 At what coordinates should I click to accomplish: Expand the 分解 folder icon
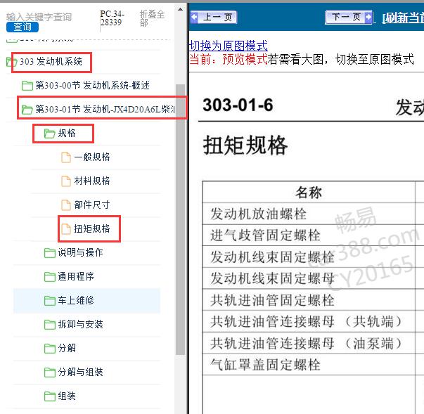[x=49, y=349]
